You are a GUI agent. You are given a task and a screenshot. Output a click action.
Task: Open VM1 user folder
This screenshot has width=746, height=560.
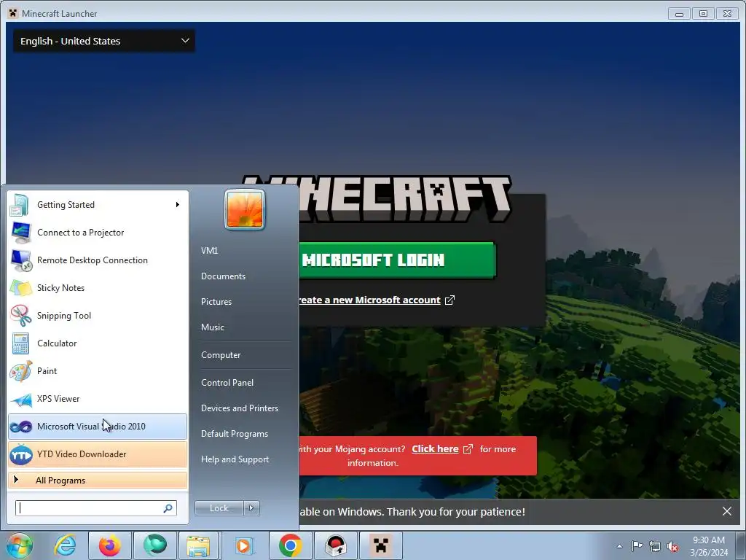pos(209,251)
